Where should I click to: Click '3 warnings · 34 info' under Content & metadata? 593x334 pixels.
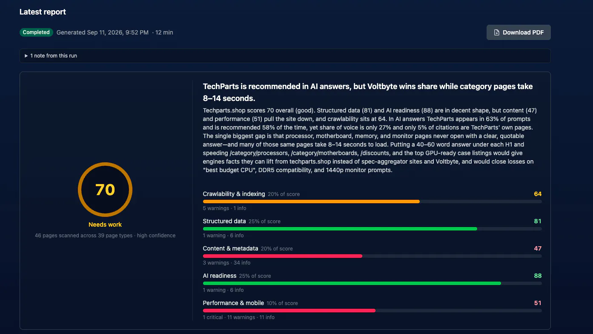point(226,263)
